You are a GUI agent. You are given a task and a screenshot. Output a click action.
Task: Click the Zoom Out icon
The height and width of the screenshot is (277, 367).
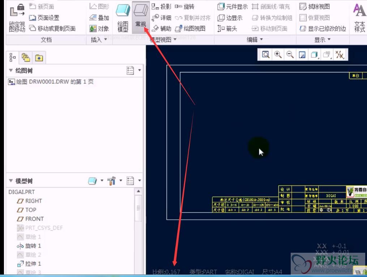[x=290, y=55]
